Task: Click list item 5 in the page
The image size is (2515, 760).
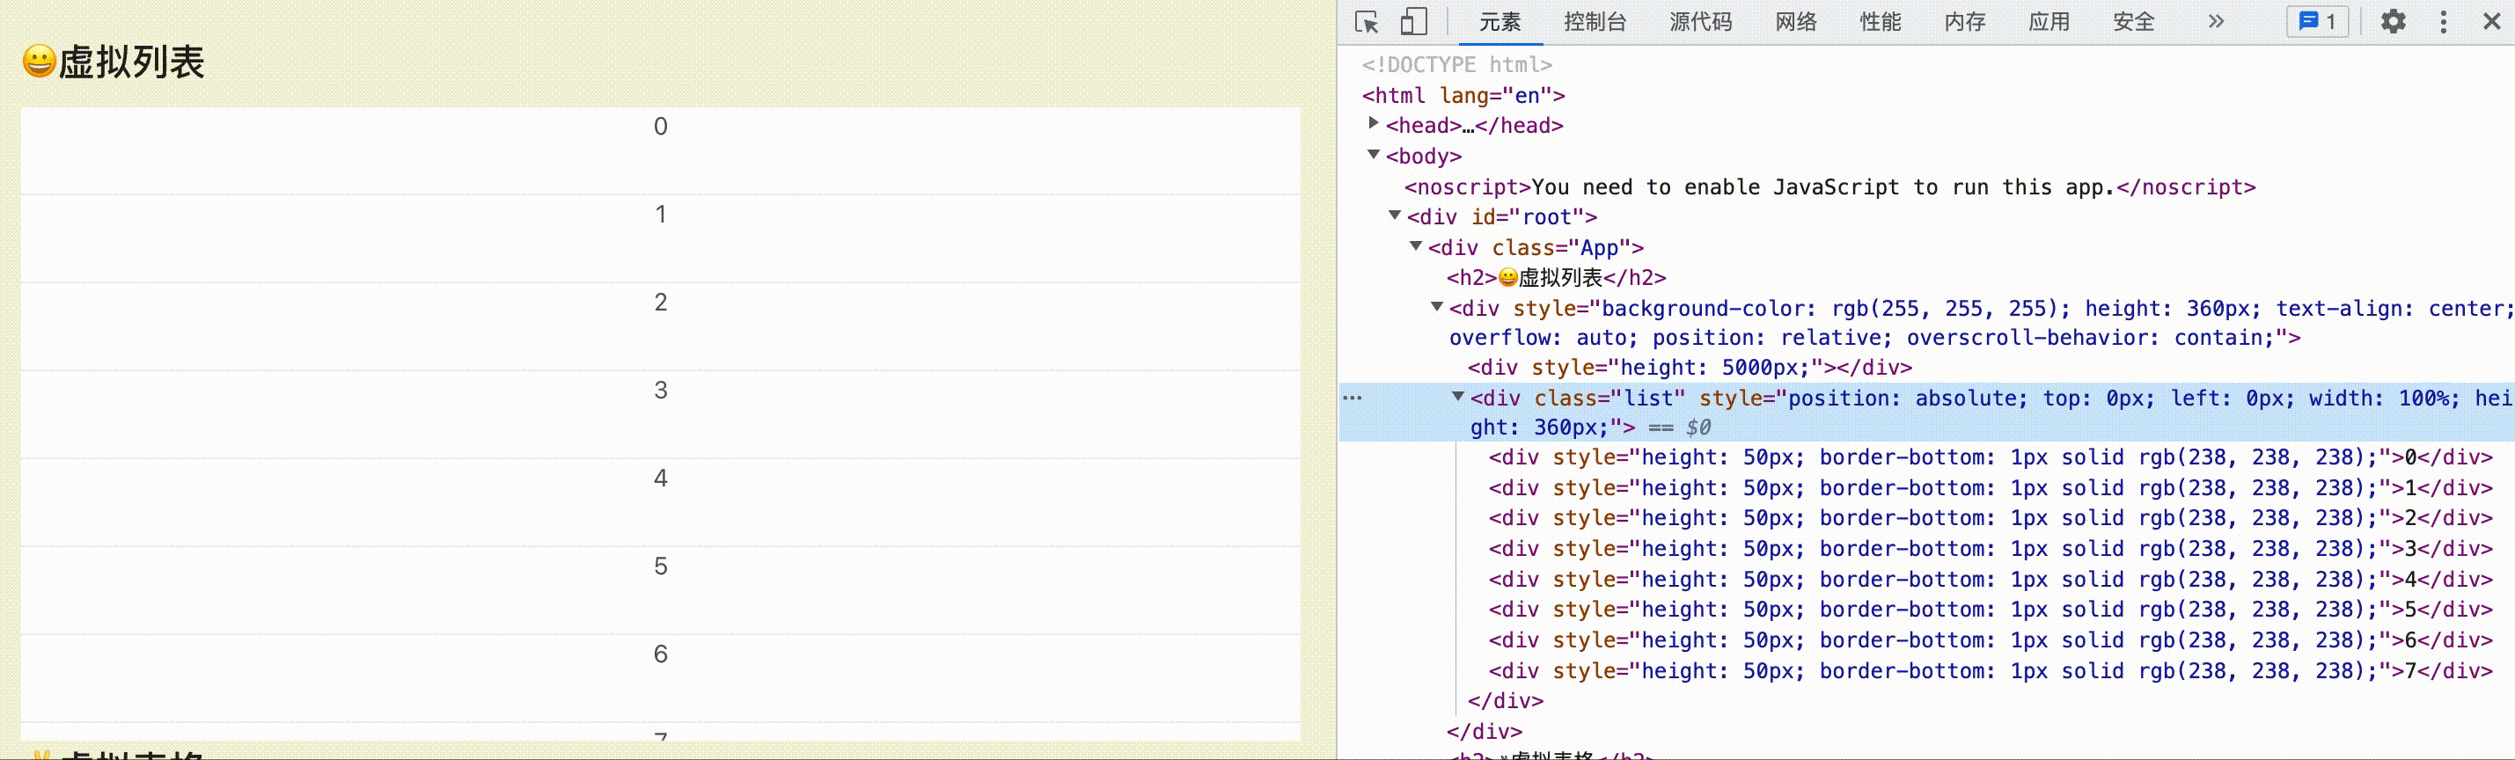Action: tap(660, 590)
